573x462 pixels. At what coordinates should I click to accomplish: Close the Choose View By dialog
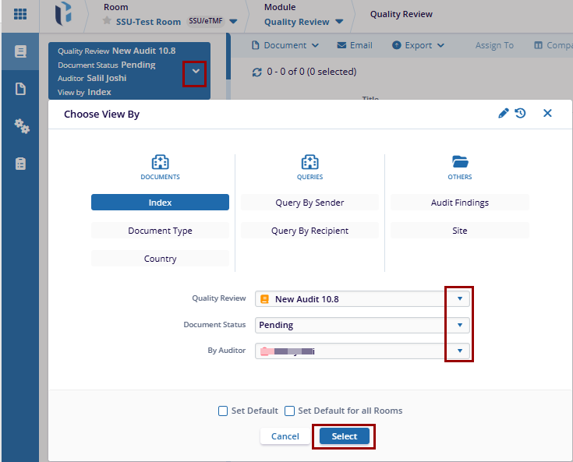coord(547,114)
